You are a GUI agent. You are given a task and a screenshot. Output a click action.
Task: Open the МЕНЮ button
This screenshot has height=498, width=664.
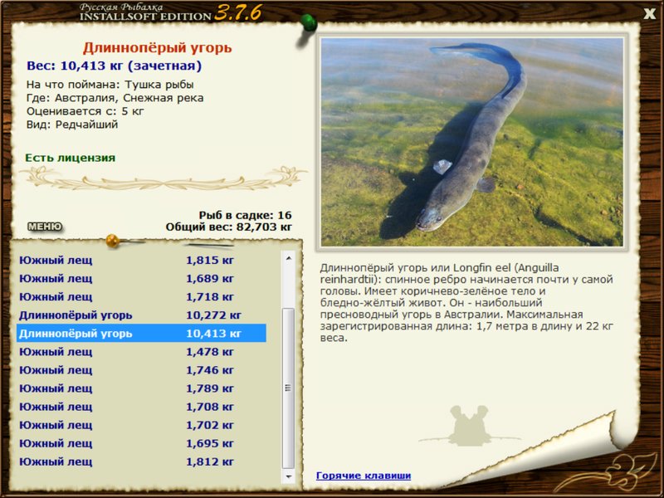point(45,227)
